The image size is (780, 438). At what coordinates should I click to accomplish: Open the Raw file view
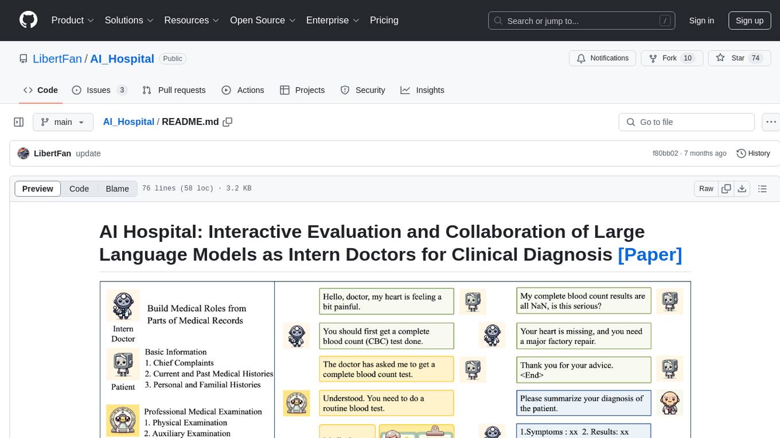click(x=706, y=189)
